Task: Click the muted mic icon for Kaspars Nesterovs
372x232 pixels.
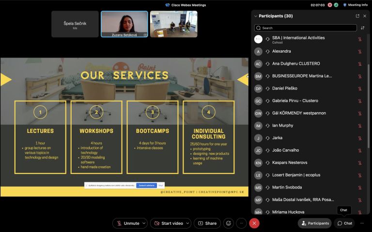Action: coord(360,162)
